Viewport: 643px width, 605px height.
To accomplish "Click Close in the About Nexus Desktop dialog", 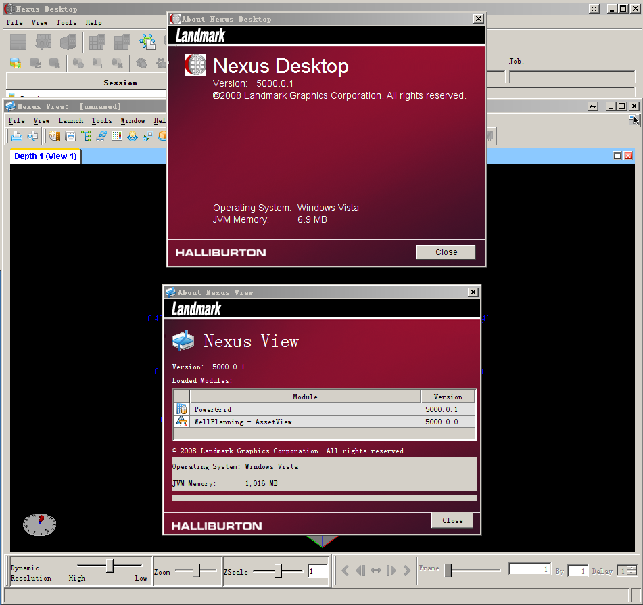I will [446, 252].
